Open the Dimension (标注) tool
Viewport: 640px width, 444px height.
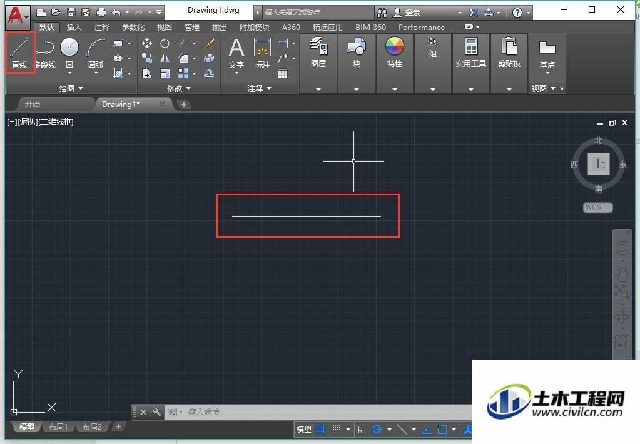(x=263, y=53)
